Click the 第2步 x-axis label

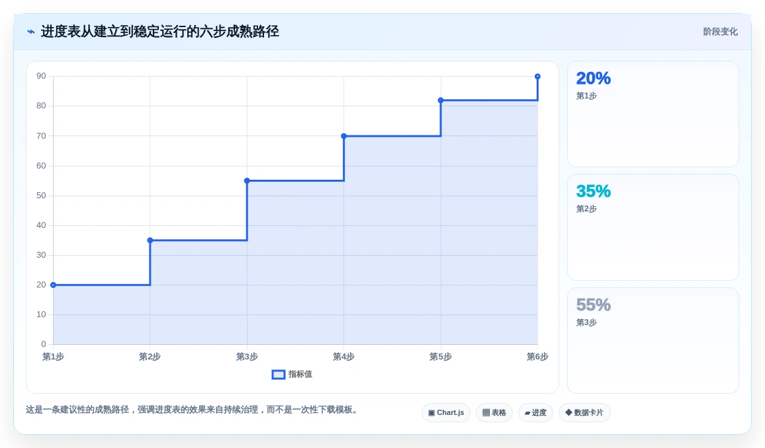point(150,357)
